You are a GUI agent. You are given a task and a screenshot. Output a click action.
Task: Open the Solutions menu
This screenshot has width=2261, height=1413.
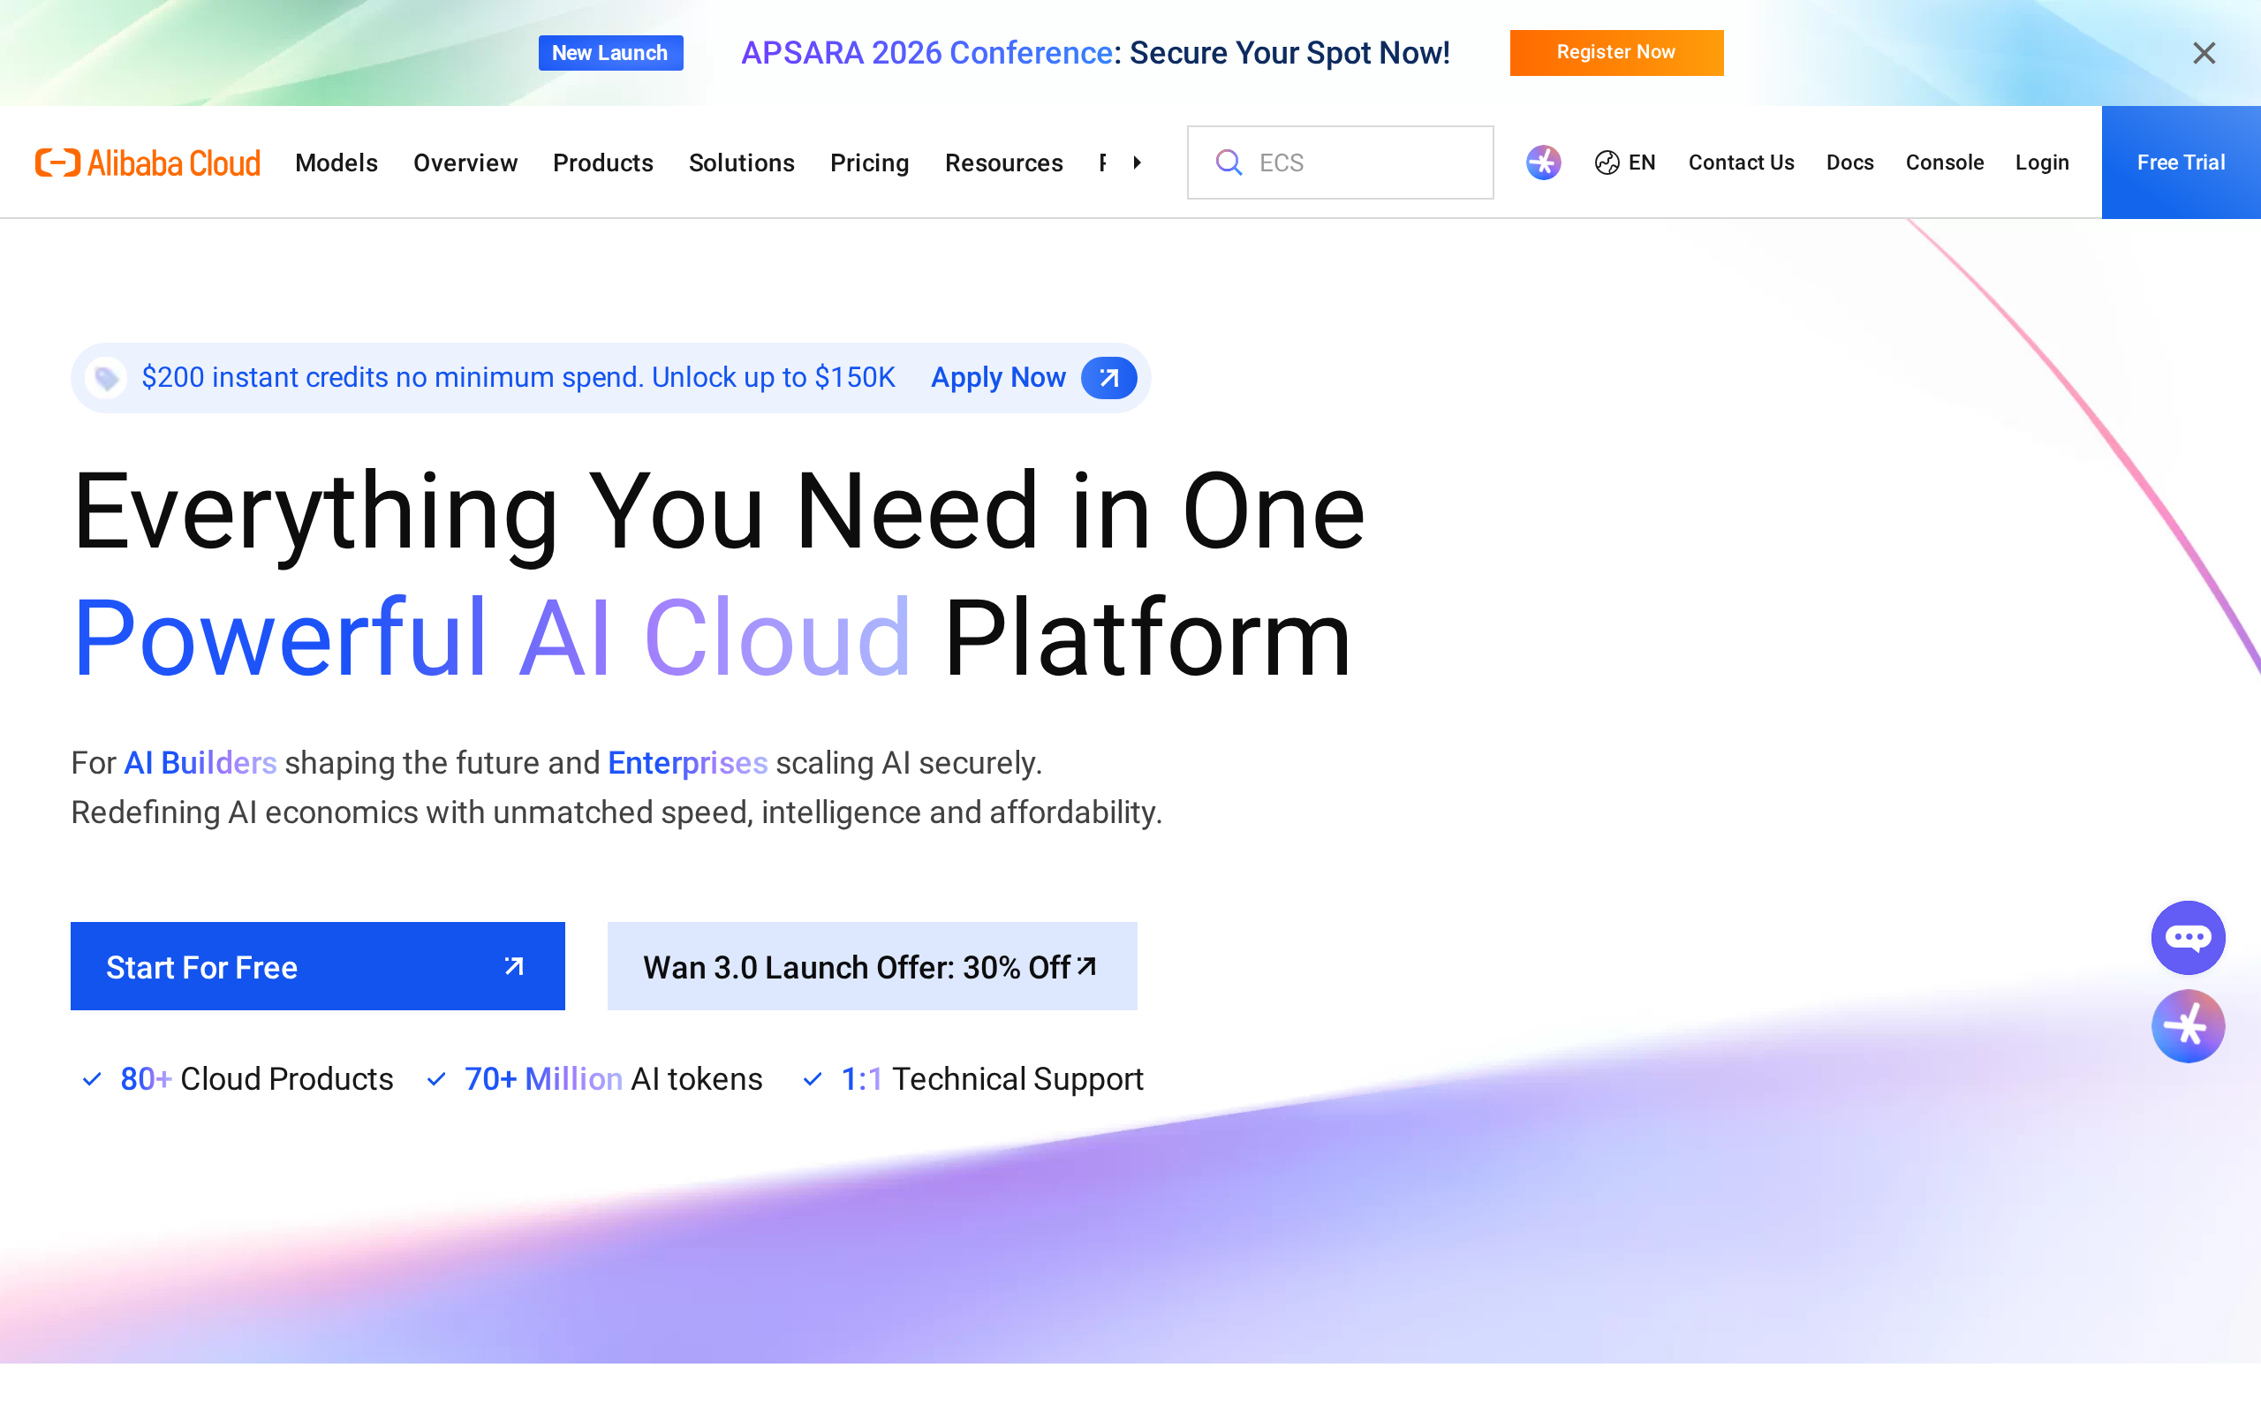742,162
